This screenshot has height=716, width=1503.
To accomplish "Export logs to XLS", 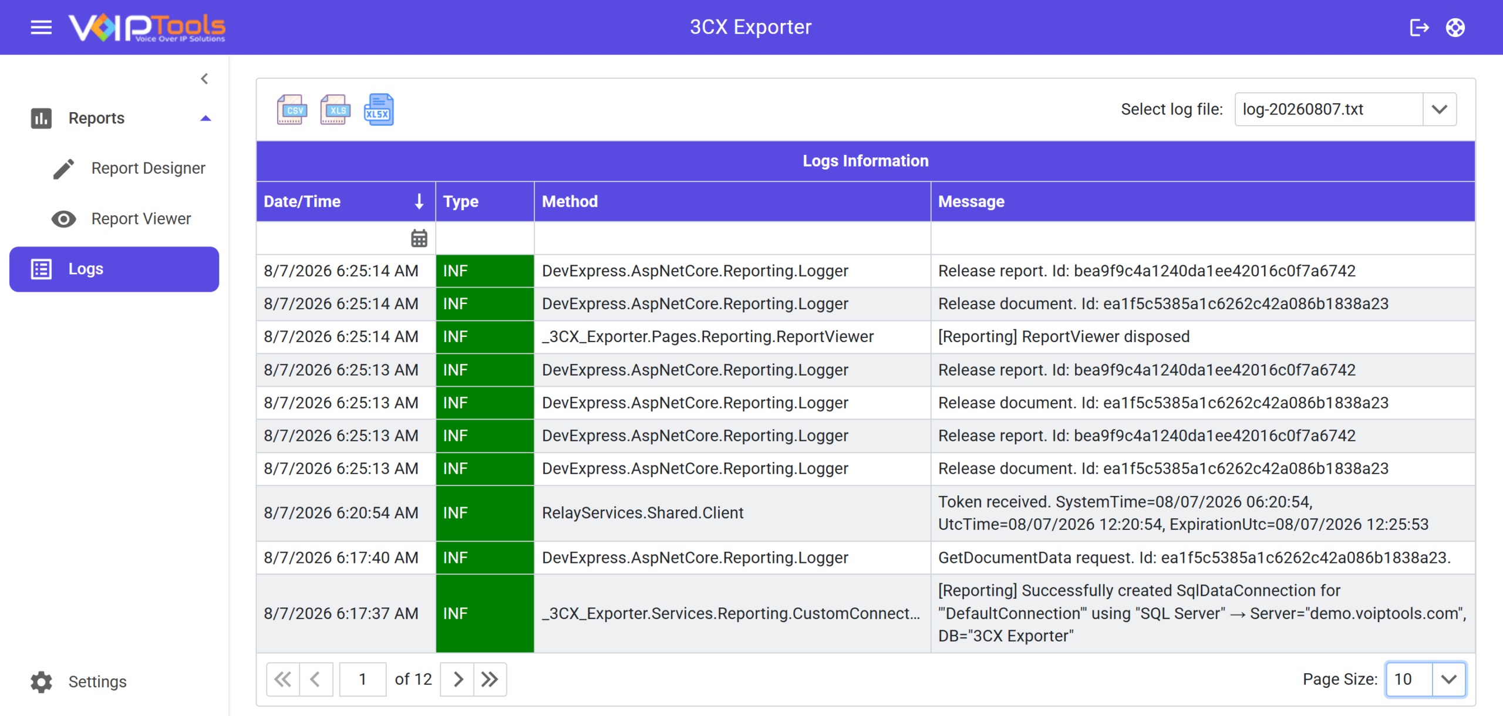I will click(335, 110).
